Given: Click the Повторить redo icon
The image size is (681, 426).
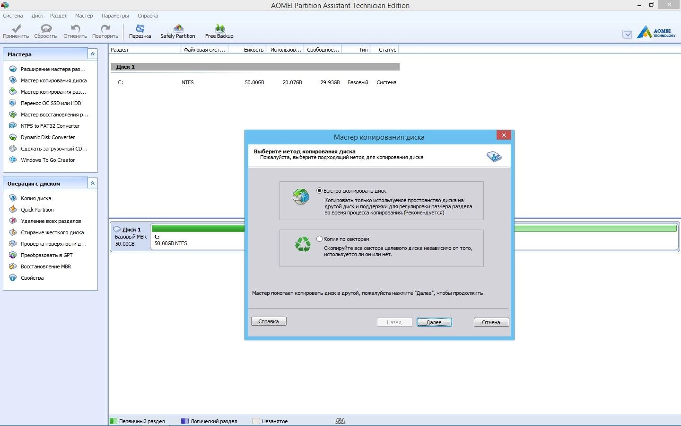Looking at the screenshot, I should point(105,31).
